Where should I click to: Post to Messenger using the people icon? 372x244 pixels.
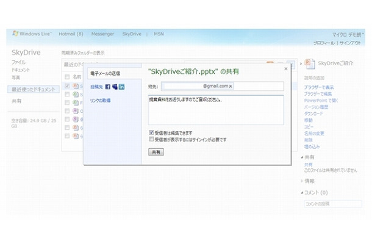pos(115,87)
